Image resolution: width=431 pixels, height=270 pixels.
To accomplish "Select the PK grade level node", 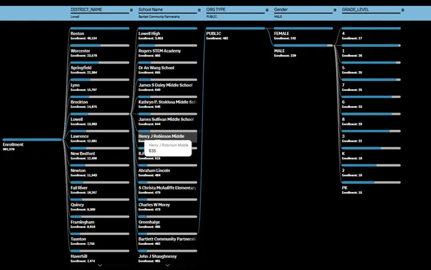I will click(x=370, y=190).
